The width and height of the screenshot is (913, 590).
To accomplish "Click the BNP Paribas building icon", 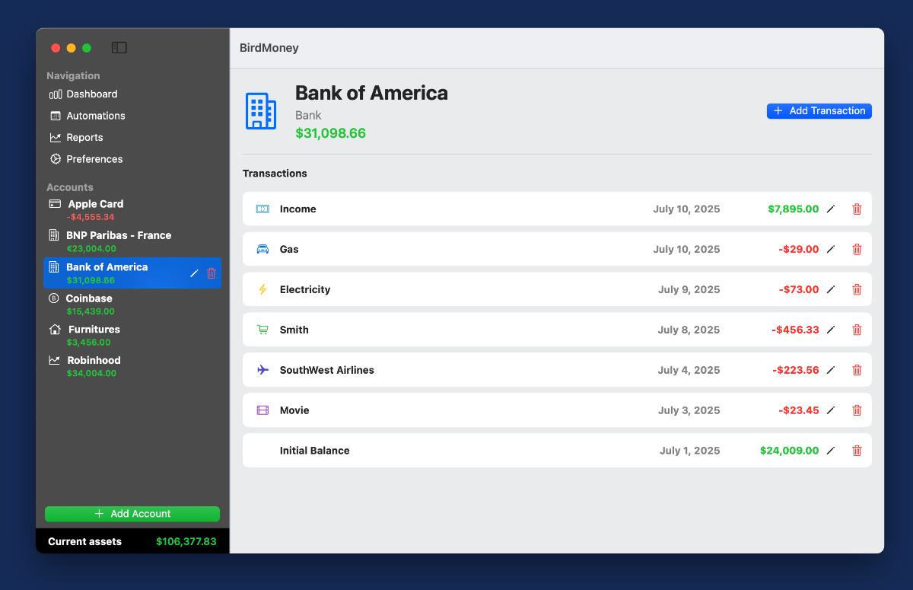I will (54, 235).
